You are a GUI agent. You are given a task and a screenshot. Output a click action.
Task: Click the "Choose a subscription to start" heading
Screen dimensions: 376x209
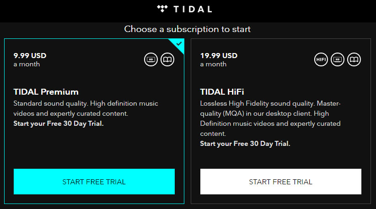(188, 29)
